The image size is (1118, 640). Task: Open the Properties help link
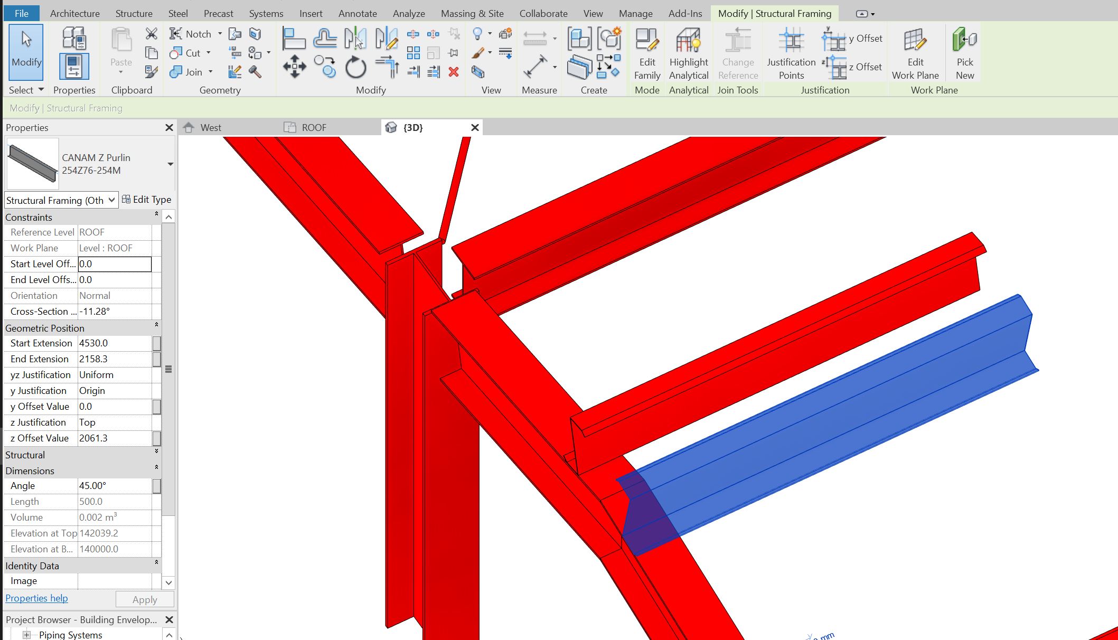coord(36,598)
